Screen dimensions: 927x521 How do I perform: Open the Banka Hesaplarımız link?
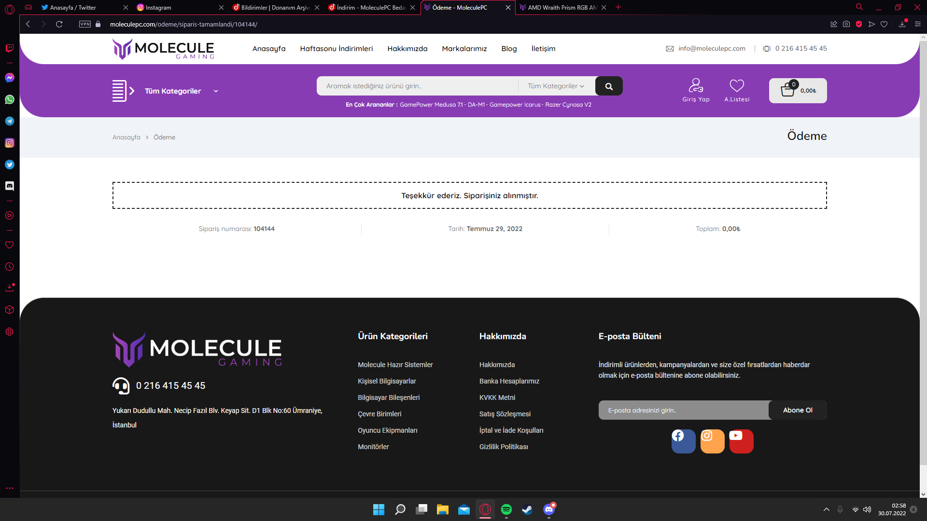click(x=509, y=381)
